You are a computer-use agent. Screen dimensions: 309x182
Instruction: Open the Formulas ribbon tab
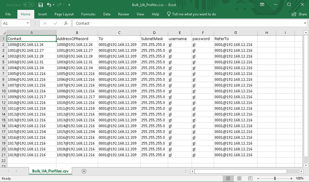tap(88, 14)
